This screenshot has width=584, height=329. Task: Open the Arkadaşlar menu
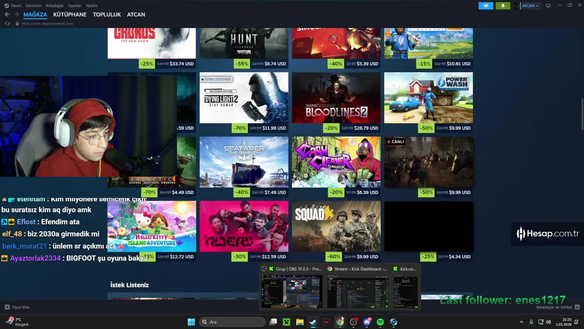[x=55, y=5]
